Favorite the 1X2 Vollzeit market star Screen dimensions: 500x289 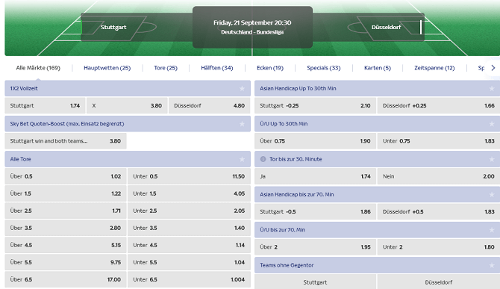point(242,88)
